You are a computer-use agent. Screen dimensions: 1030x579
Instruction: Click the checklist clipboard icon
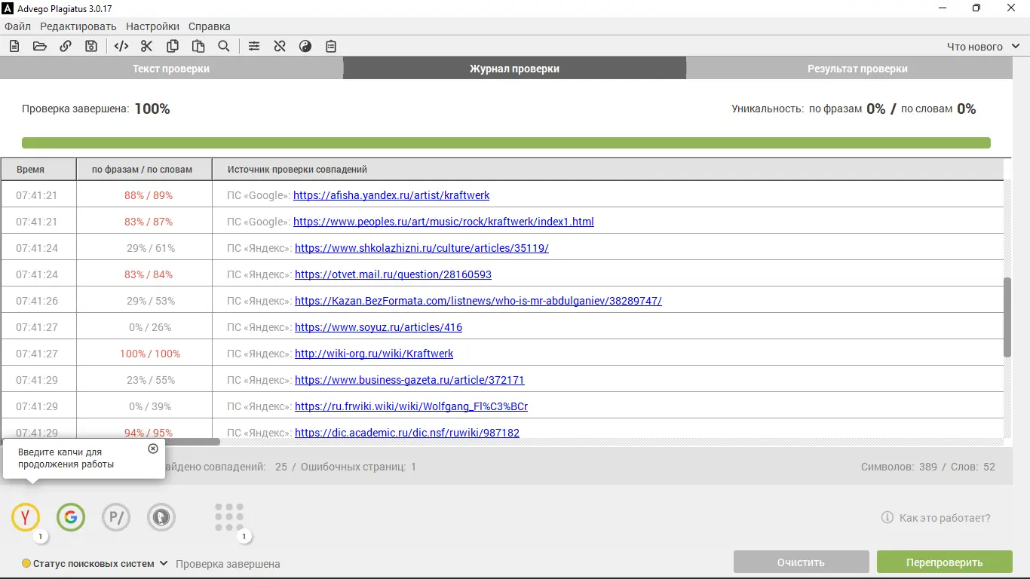click(x=331, y=46)
